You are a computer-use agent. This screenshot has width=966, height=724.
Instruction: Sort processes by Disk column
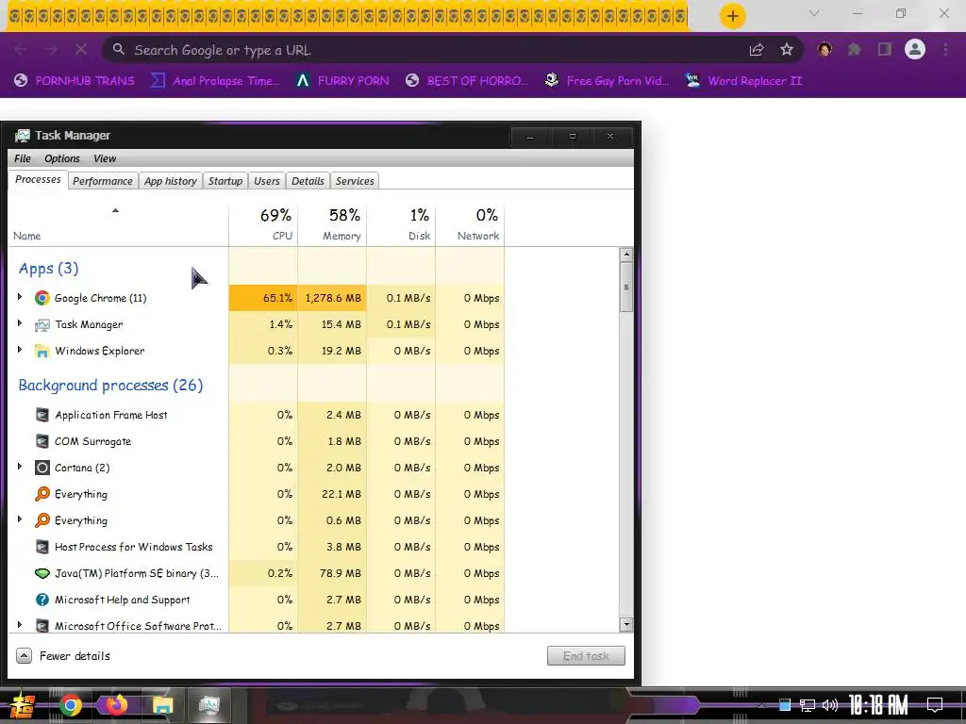pos(401,224)
